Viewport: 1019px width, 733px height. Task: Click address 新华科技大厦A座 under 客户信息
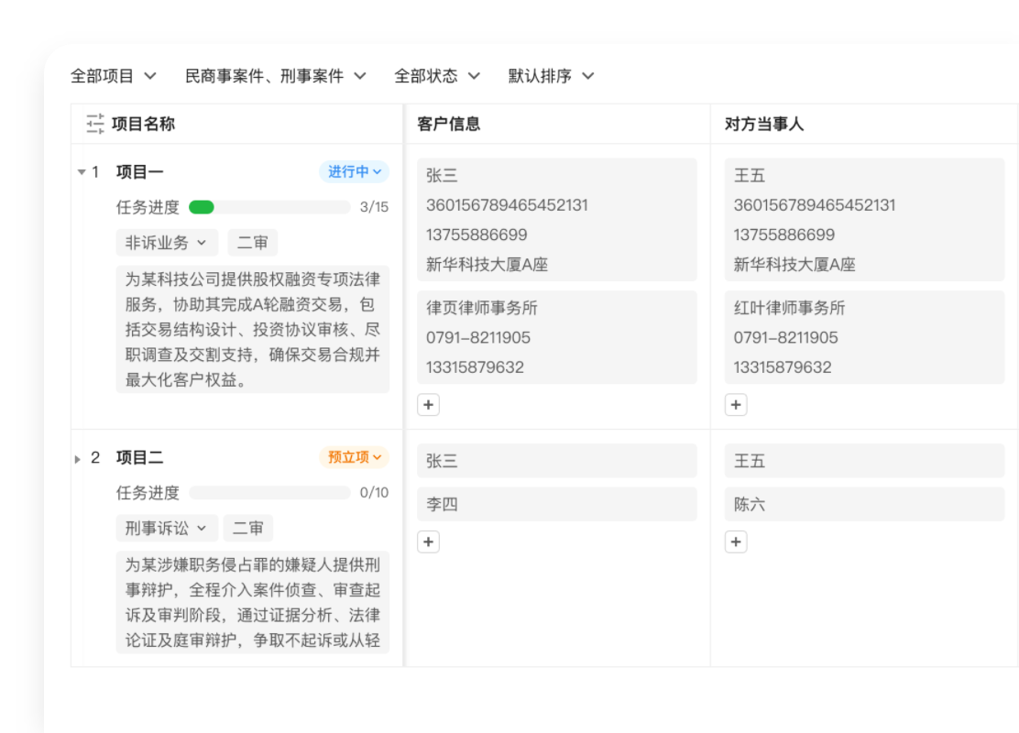(x=487, y=265)
